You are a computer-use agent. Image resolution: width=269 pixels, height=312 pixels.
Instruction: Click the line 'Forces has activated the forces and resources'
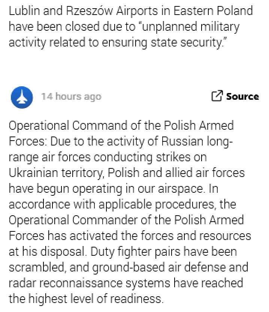[x=130, y=236]
